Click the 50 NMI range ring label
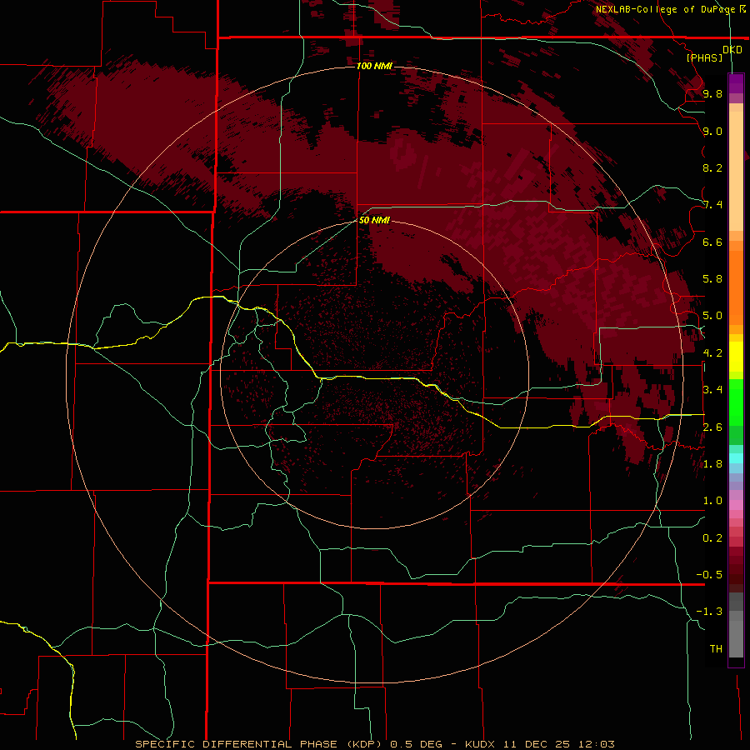The width and height of the screenshot is (750, 750). tap(374, 220)
